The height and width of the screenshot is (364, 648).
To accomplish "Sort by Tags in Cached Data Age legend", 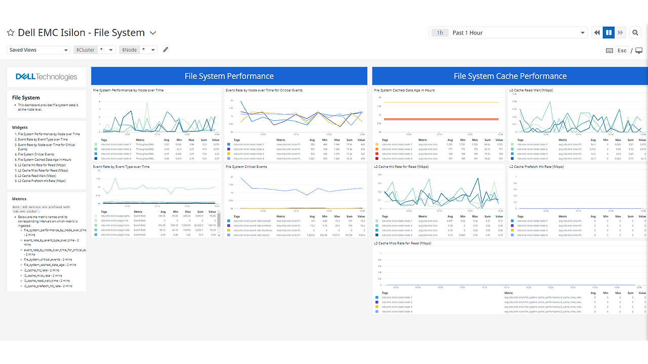I will (x=385, y=140).
